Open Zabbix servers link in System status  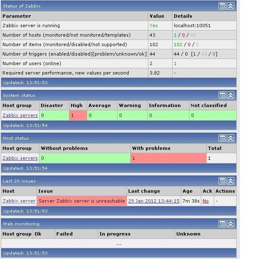tap(20, 115)
